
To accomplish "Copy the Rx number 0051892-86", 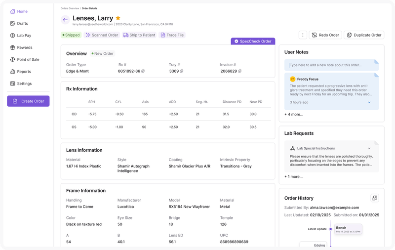I will (x=143, y=71).
